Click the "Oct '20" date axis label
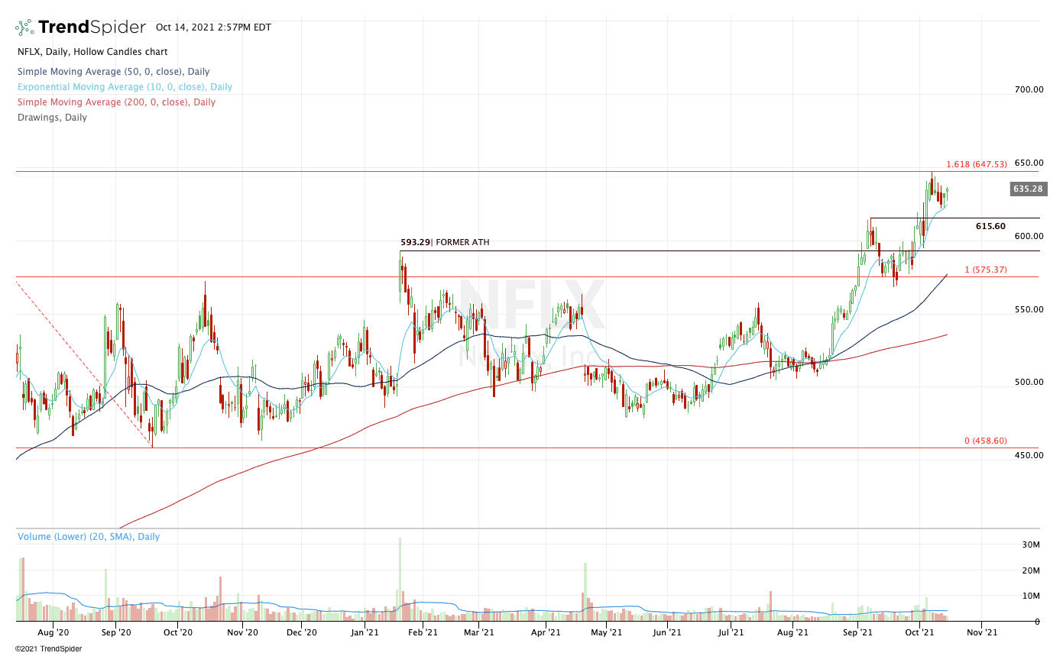Screen dimensions: 1063x656 click(x=177, y=632)
